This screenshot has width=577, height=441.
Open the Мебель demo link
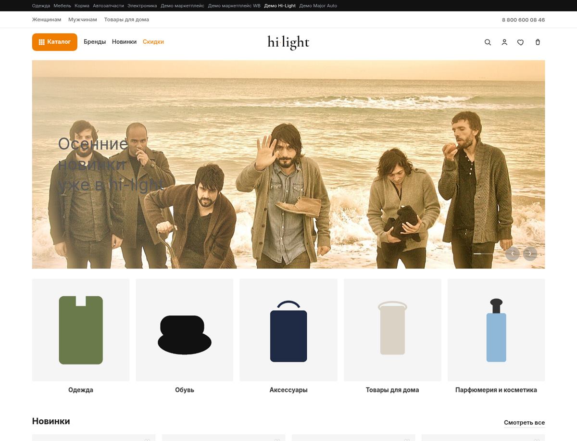pyautogui.click(x=63, y=6)
